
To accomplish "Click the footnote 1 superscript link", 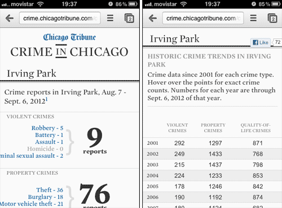I will click(x=47, y=99).
